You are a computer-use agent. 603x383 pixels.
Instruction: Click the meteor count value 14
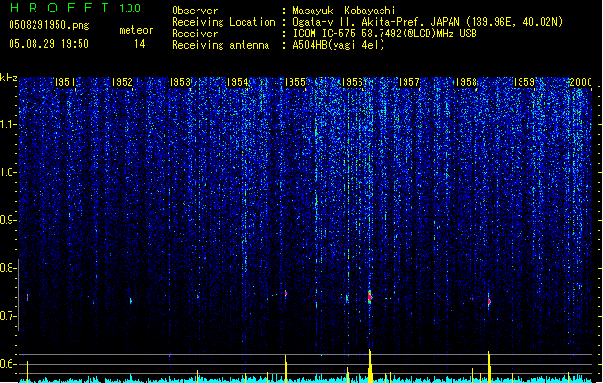pyautogui.click(x=140, y=44)
